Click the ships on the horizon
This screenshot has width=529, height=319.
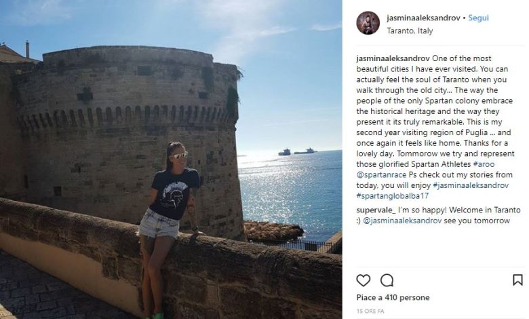tap(297, 151)
